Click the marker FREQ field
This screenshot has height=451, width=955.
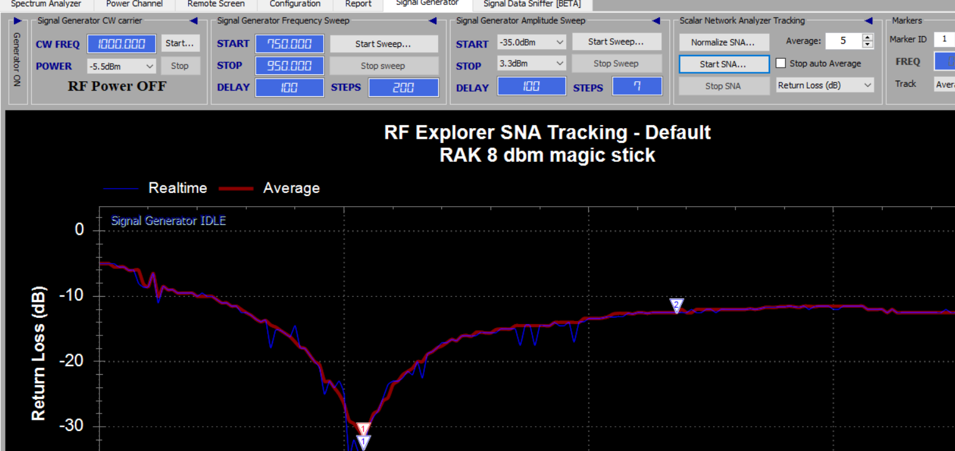[944, 61]
